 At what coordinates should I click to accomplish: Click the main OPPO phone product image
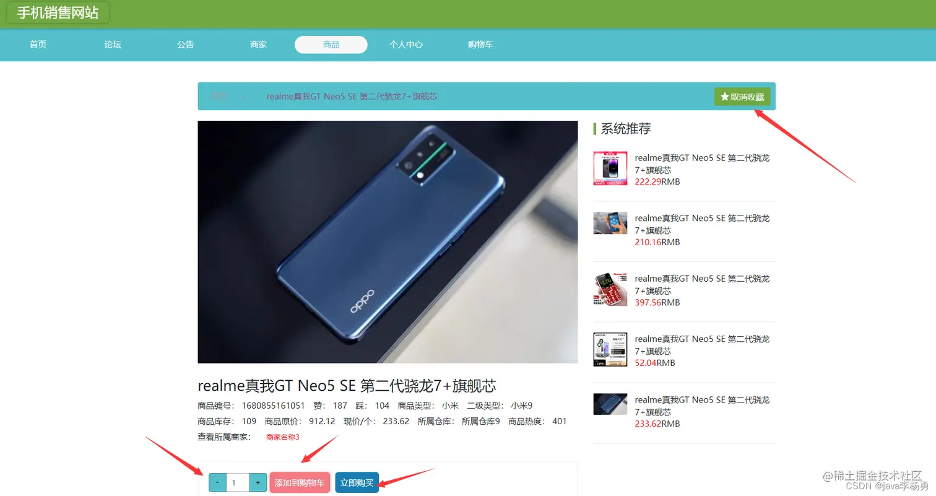coord(388,241)
